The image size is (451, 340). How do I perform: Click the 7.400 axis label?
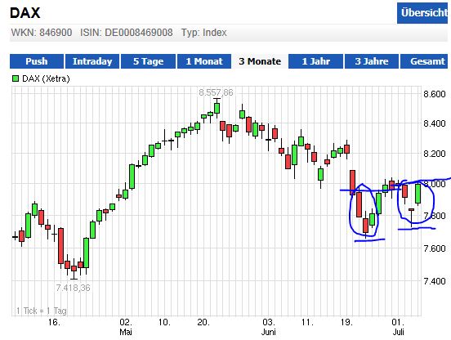(x=435, y=280)
